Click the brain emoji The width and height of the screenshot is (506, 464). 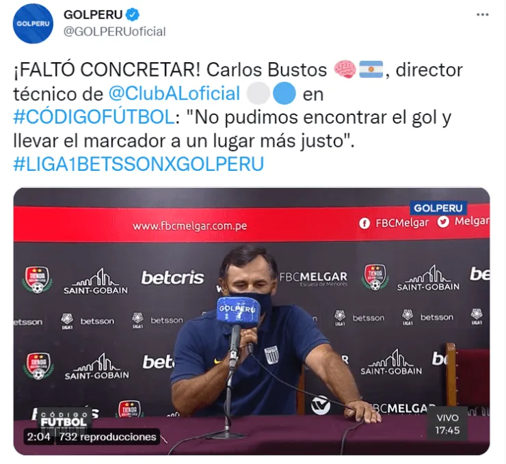point(345,70)
